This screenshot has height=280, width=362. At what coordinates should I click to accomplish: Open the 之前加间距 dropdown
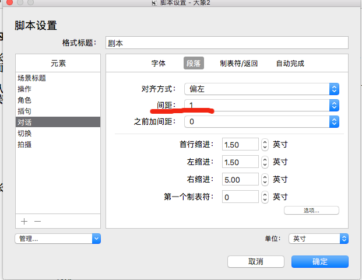334,121
